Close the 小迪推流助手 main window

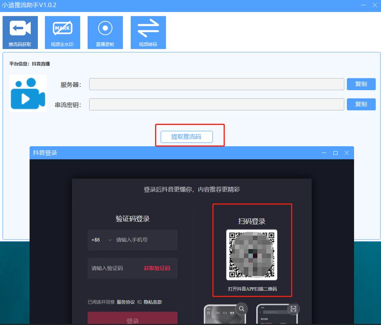[x=374, y=5]
